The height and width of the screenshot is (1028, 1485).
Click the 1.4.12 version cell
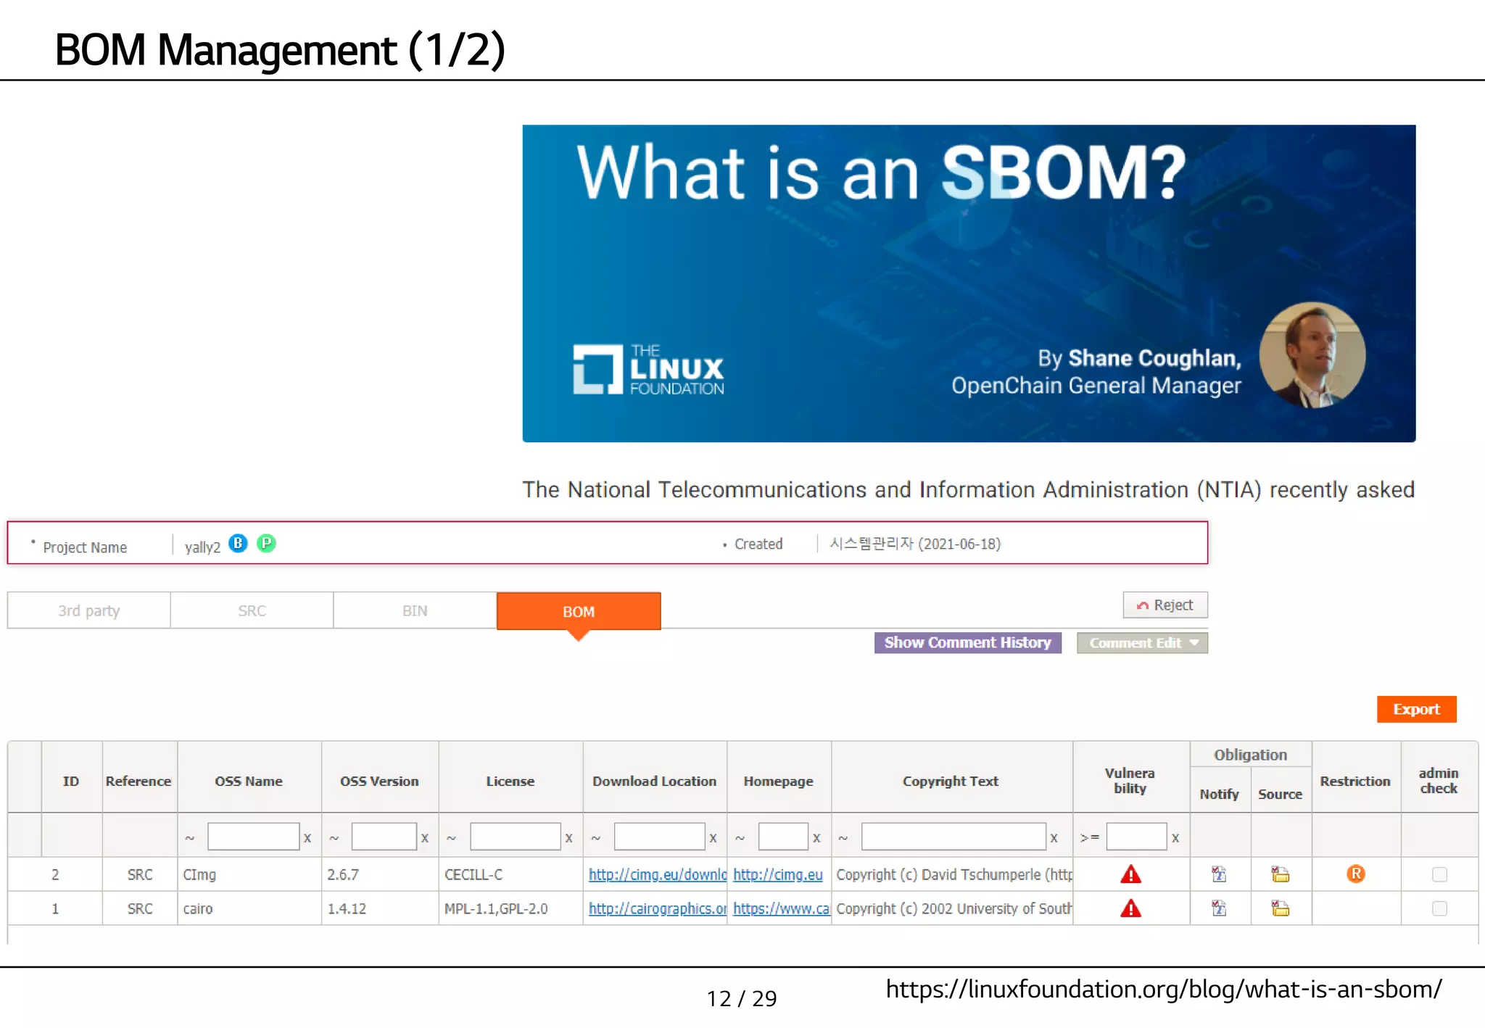[380, 908]
